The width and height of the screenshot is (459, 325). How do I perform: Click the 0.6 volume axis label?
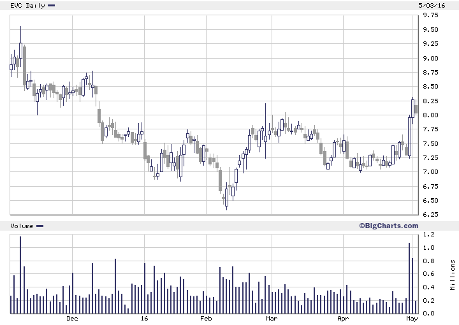click(428, 274)
